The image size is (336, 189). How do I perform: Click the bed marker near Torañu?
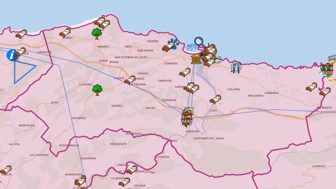[x=132, y=170]
